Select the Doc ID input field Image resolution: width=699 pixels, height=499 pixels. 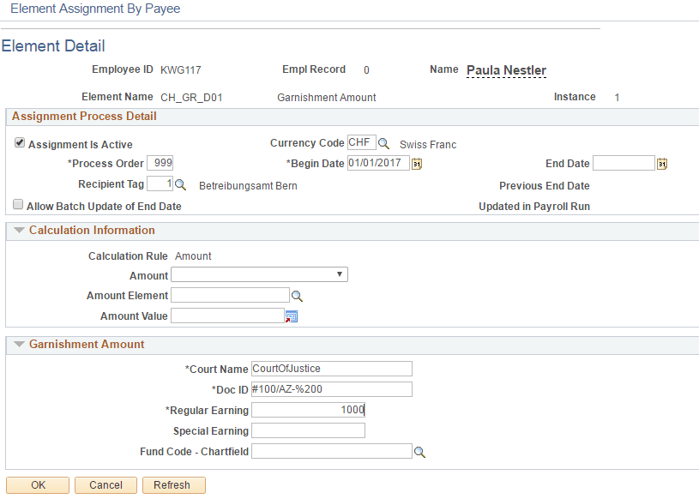pyautogui.click(x=331, y=388)
